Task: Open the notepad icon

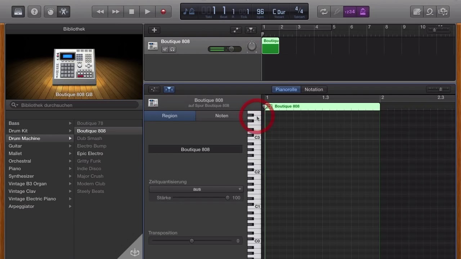Action: pos(417,12)
